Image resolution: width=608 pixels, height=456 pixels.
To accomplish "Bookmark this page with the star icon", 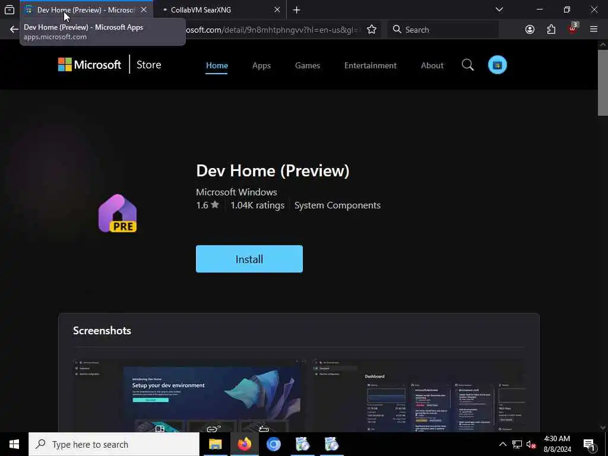I will (x=372, y=30).
